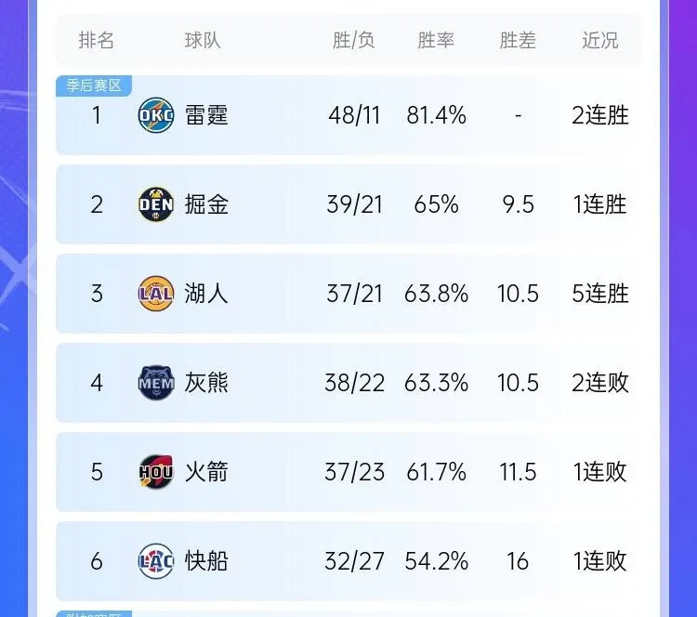Select the 胜差 column header
Image resolution: width=697 pixels, height=617 pixels.
coord(518,41)
